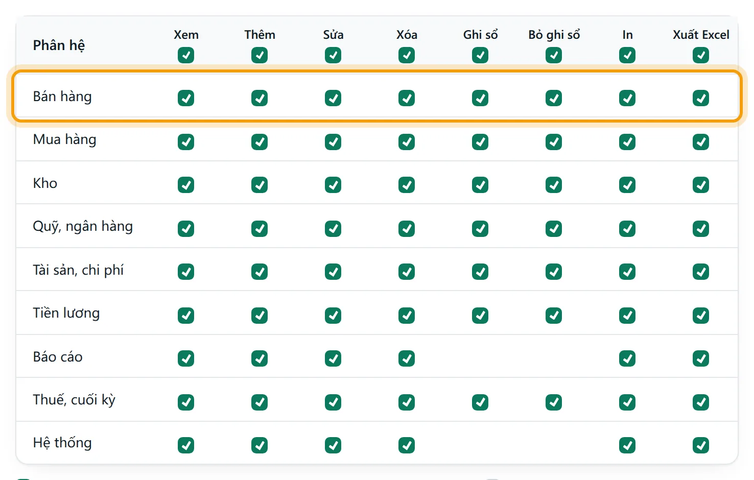Image resolution: width=754 pixels, height=480 pixels.
Task: Toggle the Ghi sổ column header checkbox
Action: click(480, 55)
